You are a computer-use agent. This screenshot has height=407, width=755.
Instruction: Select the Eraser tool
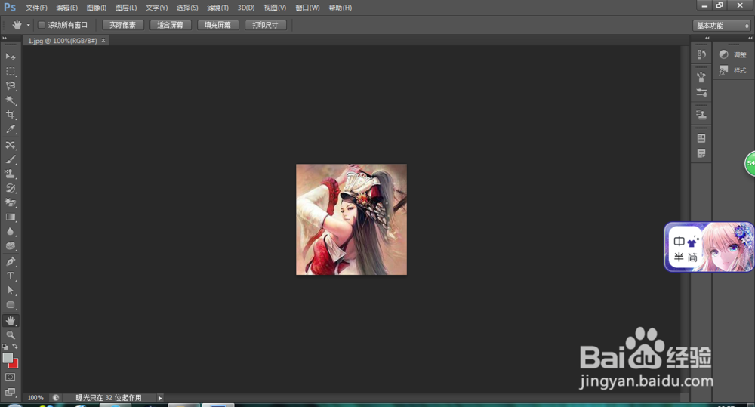(x=10, y=203)
